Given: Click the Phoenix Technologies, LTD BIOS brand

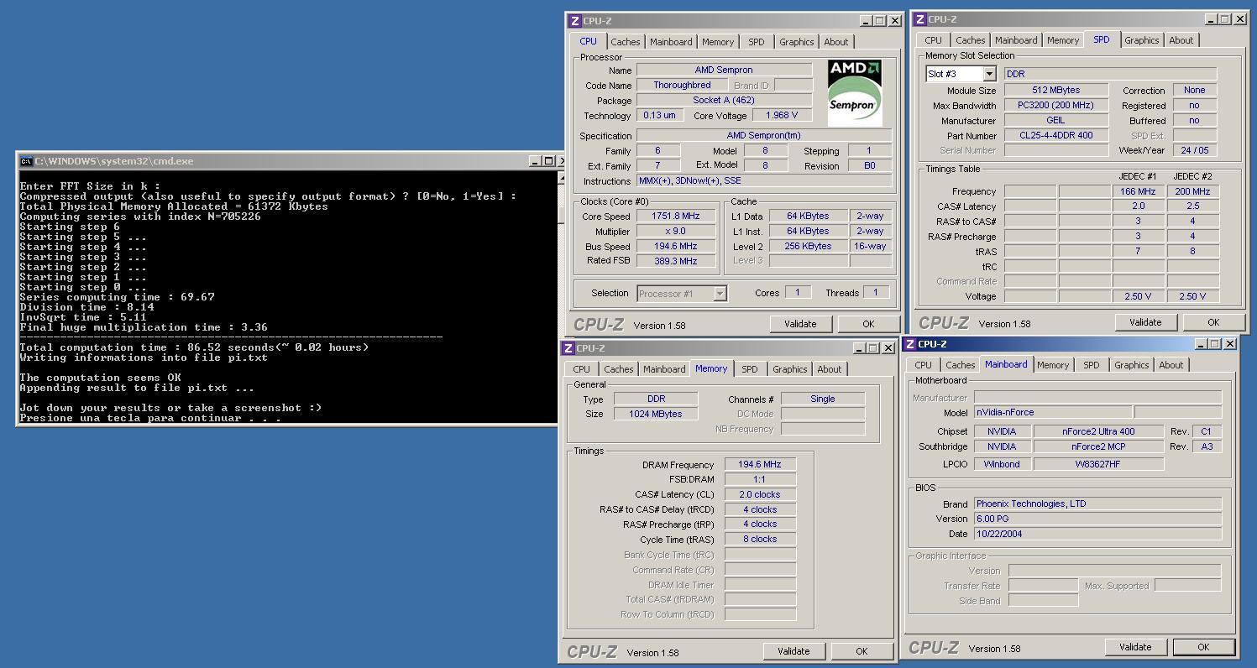Looking at the screenshot, I should click(1097, 504).
